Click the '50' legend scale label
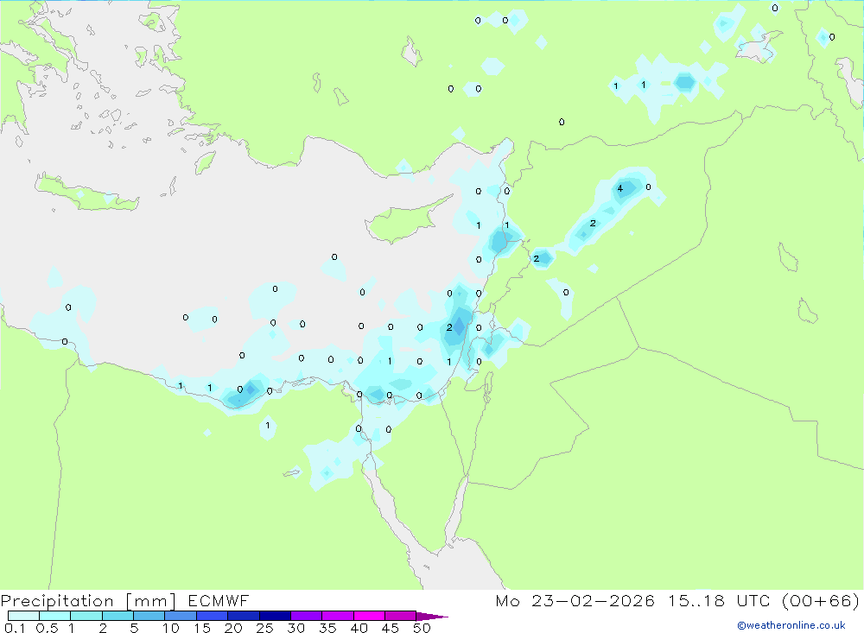Viewport: 864px width, 633px height. (422, 628)
